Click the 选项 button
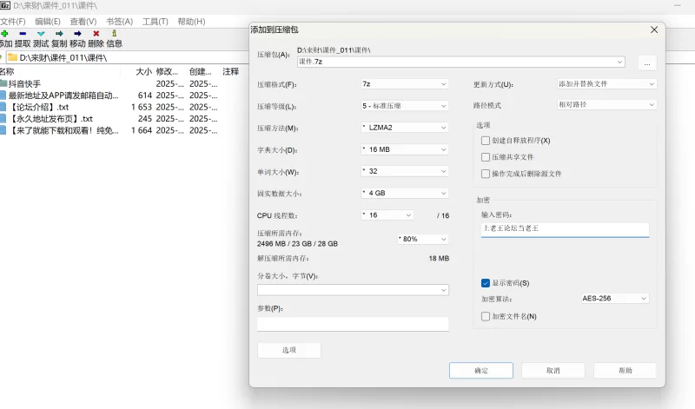Viewport: 695px width, 409px height. coord(289,350)
